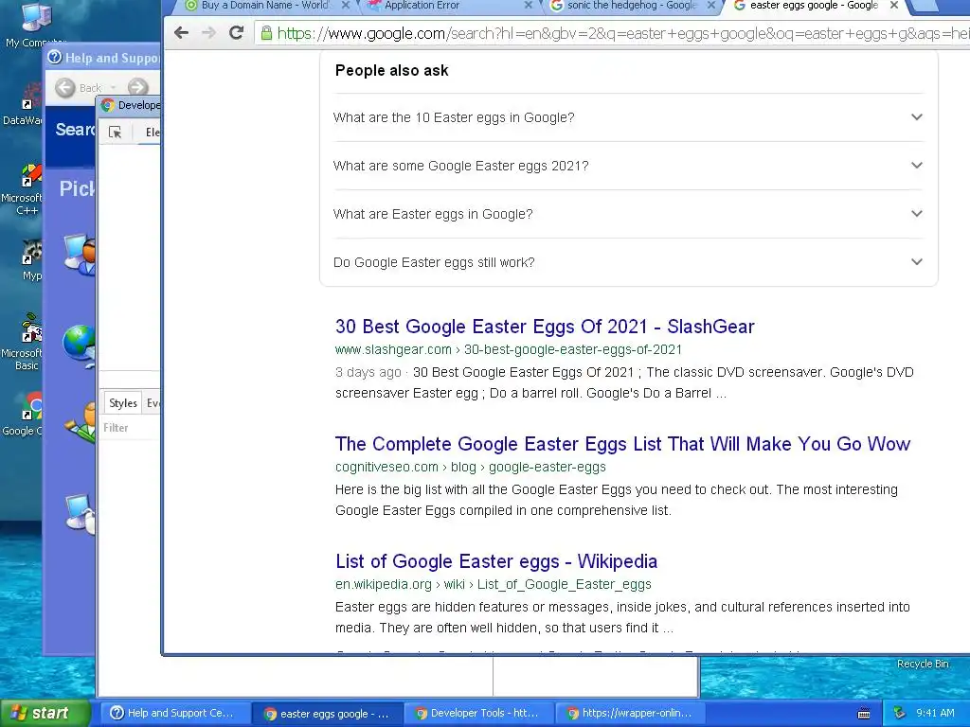Viewport: 970px width, 727px height.
Task: Expand 'What are Easter eggs in Google?'
Action: click(628, 214)
